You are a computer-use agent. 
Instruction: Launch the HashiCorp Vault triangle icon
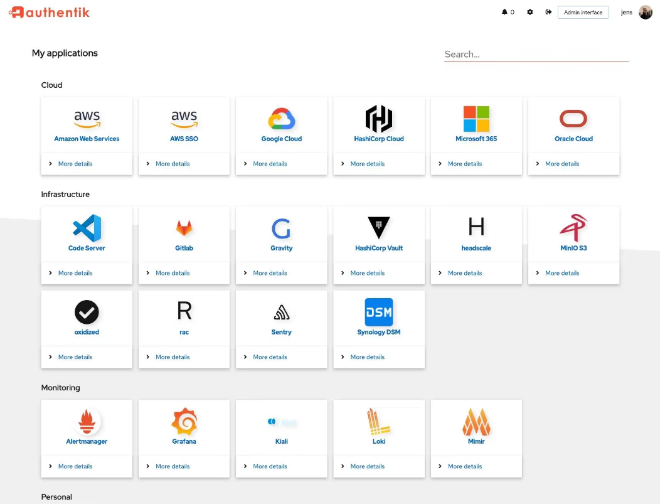(379, 228)
